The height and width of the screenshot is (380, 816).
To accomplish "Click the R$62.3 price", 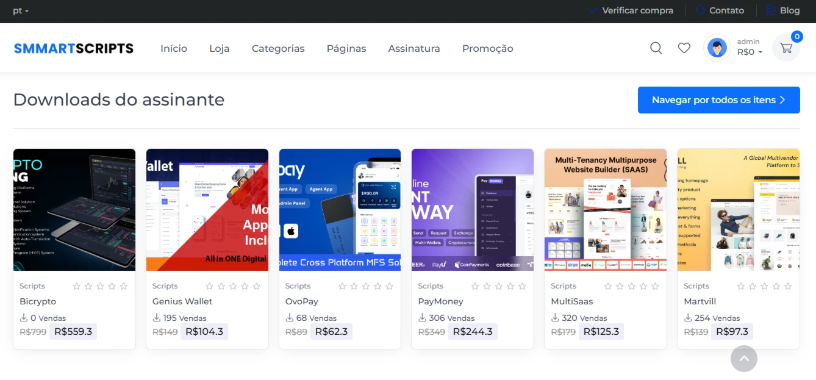I will (x=332, y=332).
